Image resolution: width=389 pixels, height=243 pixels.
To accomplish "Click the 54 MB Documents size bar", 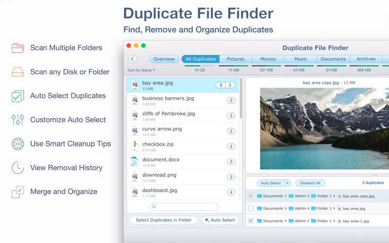I will click(x=332, y=66).
